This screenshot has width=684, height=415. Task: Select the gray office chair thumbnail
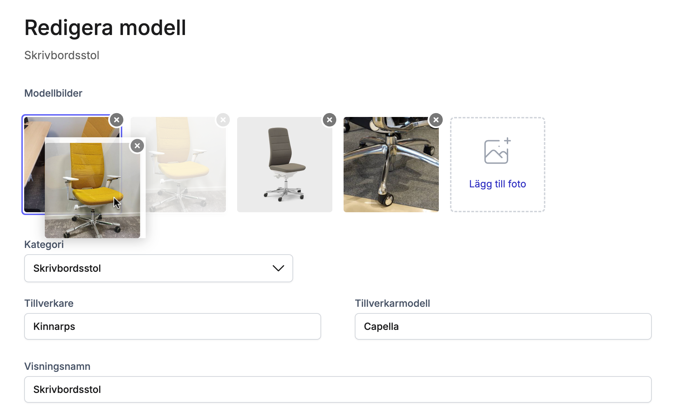click(285, 165)
